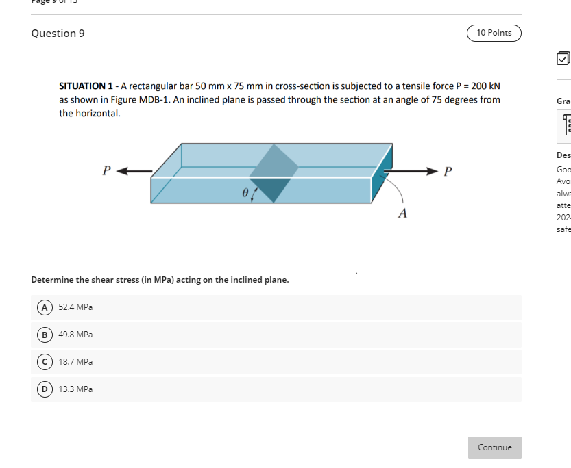Click the answer choice A circle icon
The image size is (571, 468).
pos(43,307)
